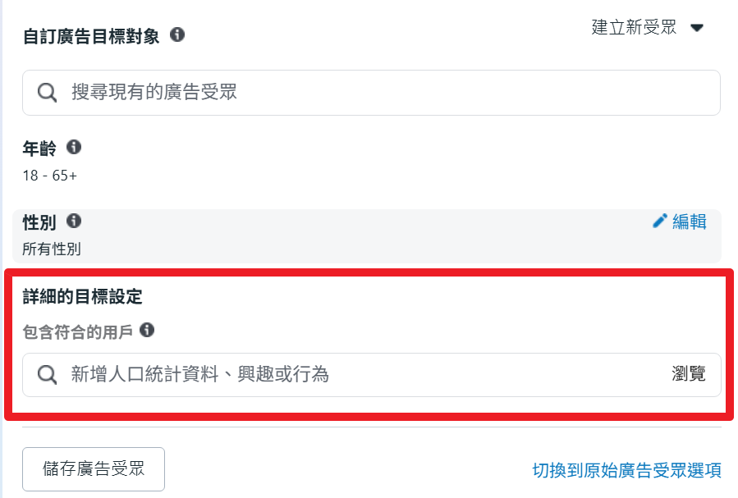The image size is (738, 498).
Task: Open the 切換到原始廣告受眾選項 link
Action: [x=626, y=470]
